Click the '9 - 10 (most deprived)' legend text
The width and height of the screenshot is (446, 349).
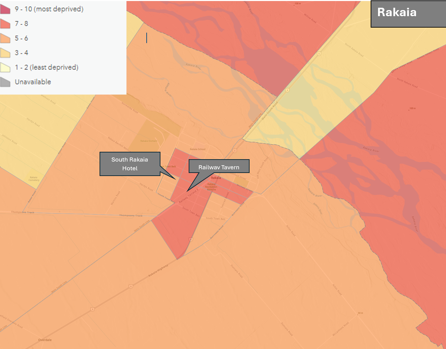coord(49,9)
